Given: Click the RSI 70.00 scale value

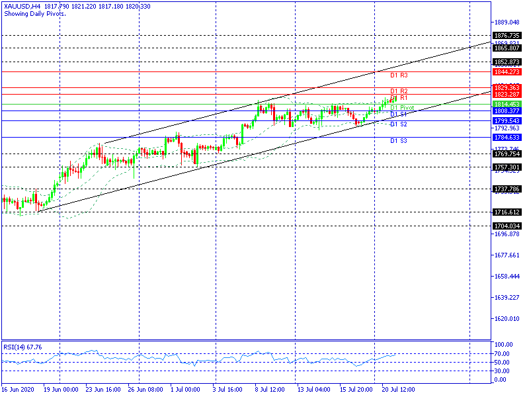Looking at the screenshot, I should click(x=503, y=354).
